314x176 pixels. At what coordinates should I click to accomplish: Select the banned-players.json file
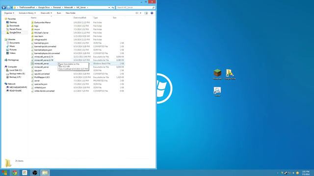pyautogui.click(x=43, y=50)
